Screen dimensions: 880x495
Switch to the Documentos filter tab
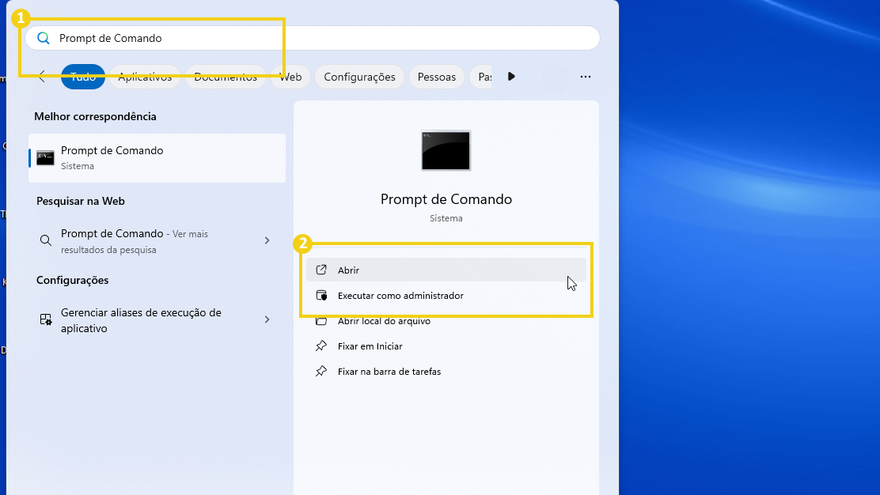226,77
